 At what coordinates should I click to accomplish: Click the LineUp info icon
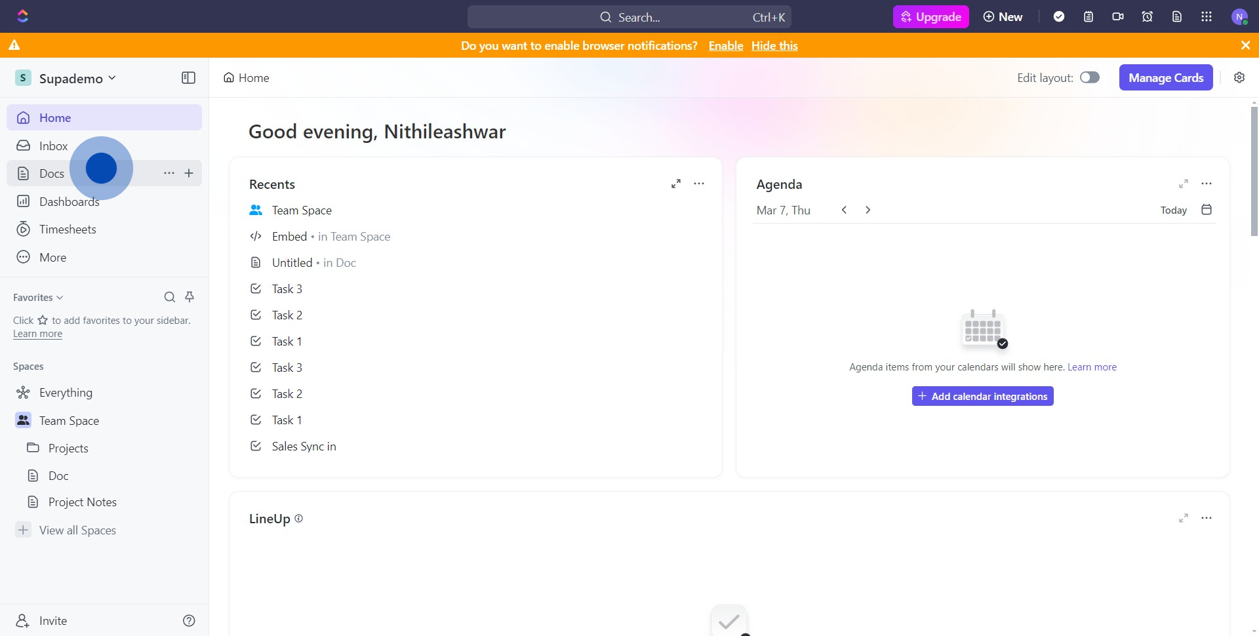tap(299, 519)
